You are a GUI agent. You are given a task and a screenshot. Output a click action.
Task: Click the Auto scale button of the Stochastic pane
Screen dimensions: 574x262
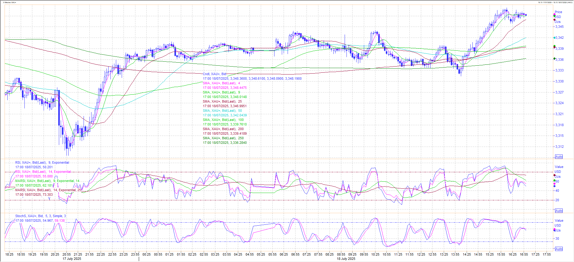559,249
